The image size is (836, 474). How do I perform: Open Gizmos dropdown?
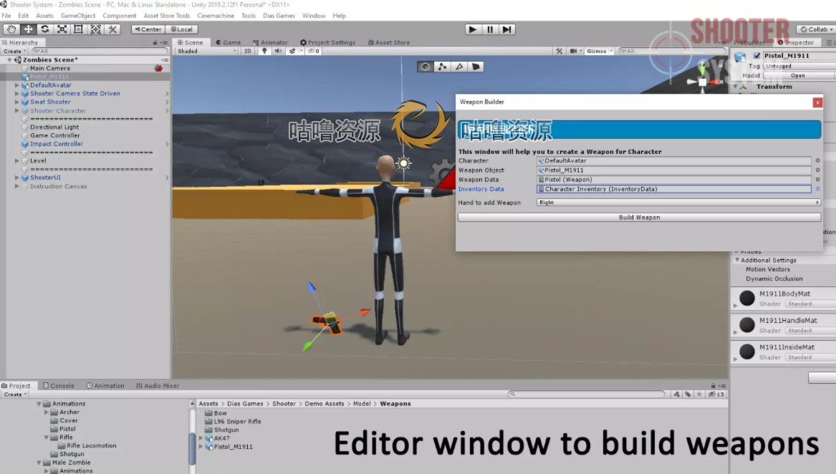coord(600,51)
